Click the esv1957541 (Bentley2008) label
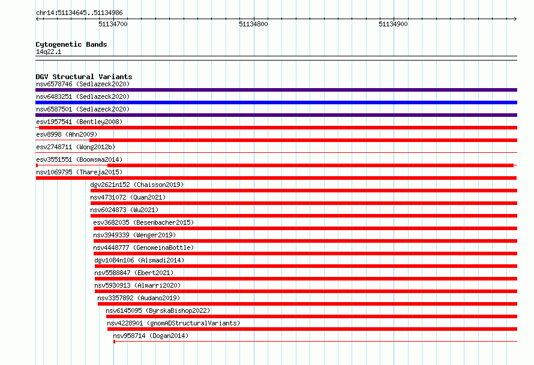The height and width of the screenshot is (365, 534). (x=79, y=122)
